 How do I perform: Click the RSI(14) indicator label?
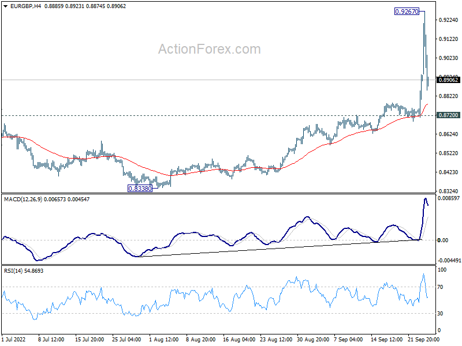click(14, 270)
